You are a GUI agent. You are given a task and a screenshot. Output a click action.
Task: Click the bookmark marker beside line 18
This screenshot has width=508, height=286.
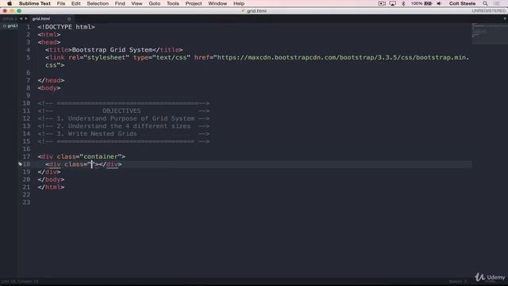(20, 164)
